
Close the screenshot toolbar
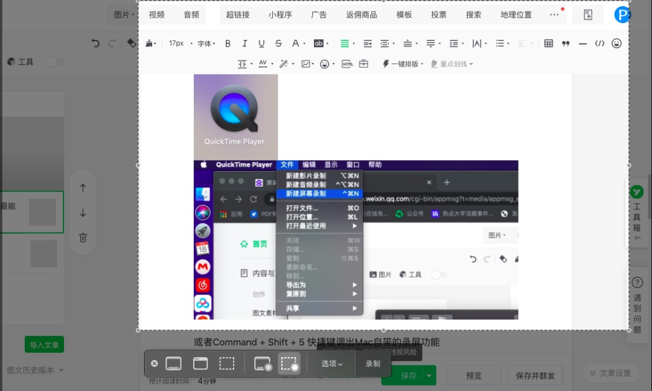click(x=155, y=364)
